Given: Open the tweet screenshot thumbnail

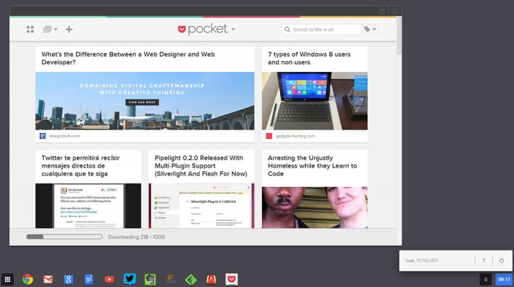Looking at the screenshot, I should [88, 205].
